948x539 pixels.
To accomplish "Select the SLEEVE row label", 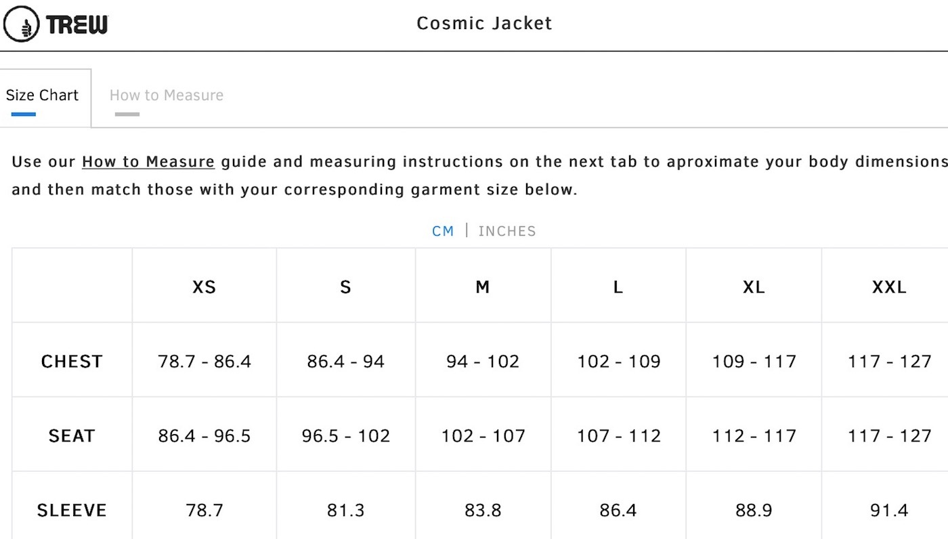I will coord(72,511).
